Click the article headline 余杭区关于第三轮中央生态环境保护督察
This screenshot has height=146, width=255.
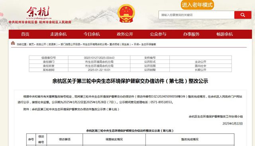130,81
